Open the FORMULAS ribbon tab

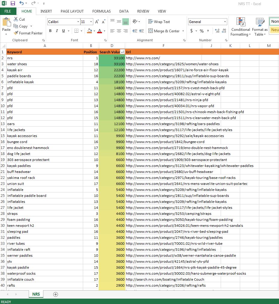click(101, 11)
